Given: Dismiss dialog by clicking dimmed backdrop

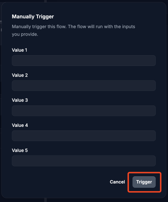Looking at the screenshot, I should 167,103.
